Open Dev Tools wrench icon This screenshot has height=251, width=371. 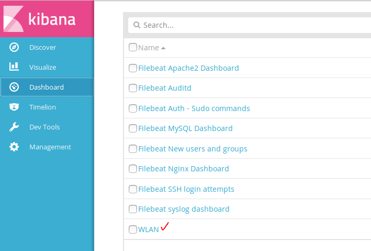[14, 127]
